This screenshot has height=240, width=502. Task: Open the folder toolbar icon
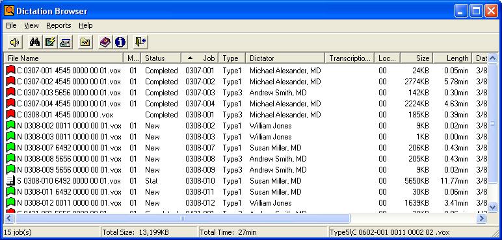tap(85, 42)
